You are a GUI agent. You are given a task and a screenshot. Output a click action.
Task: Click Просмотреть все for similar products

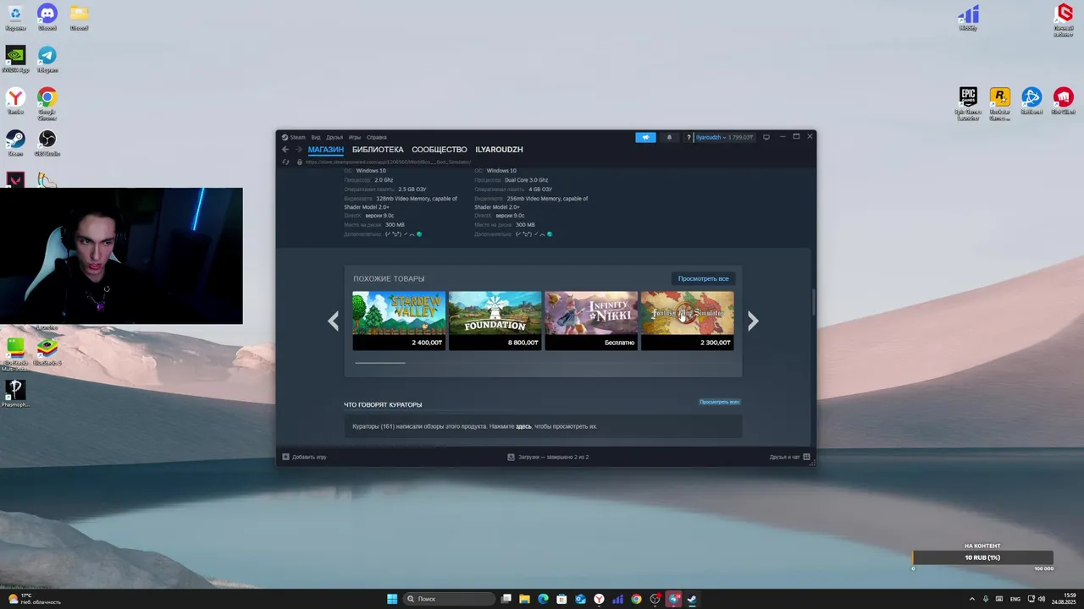click(x=703, y=278)
